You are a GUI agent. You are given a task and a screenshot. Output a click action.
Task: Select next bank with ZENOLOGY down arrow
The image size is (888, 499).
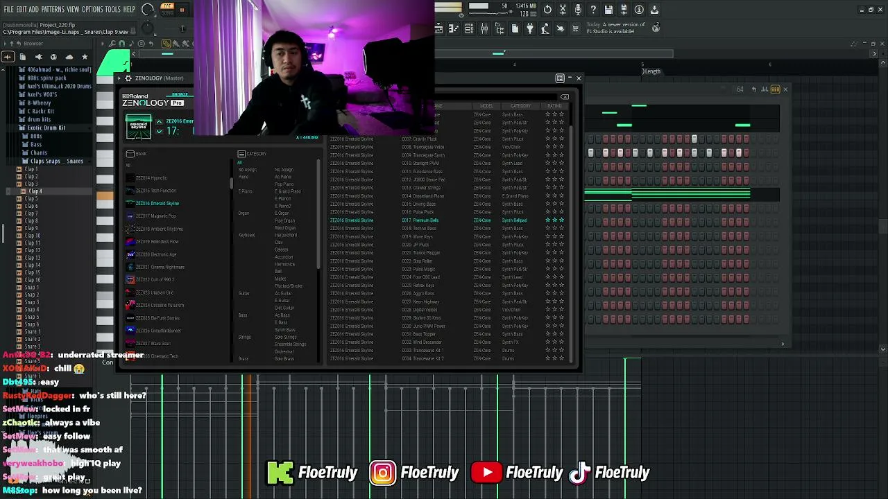click(159, 132)
